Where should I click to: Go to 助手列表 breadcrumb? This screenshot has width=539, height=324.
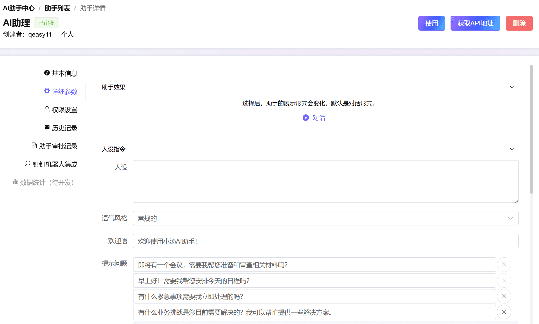pyautogui.click(x=57, y=8)
